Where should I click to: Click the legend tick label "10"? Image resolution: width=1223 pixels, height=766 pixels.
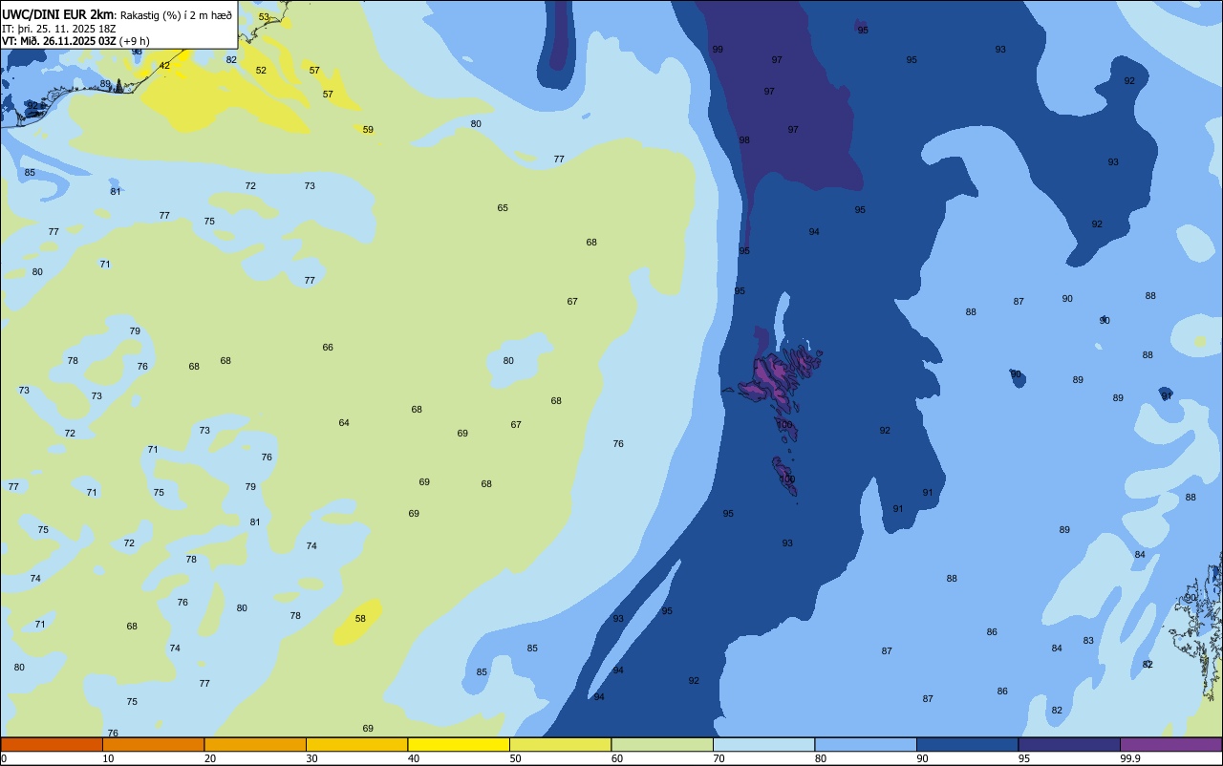click(x=109, y=758)
